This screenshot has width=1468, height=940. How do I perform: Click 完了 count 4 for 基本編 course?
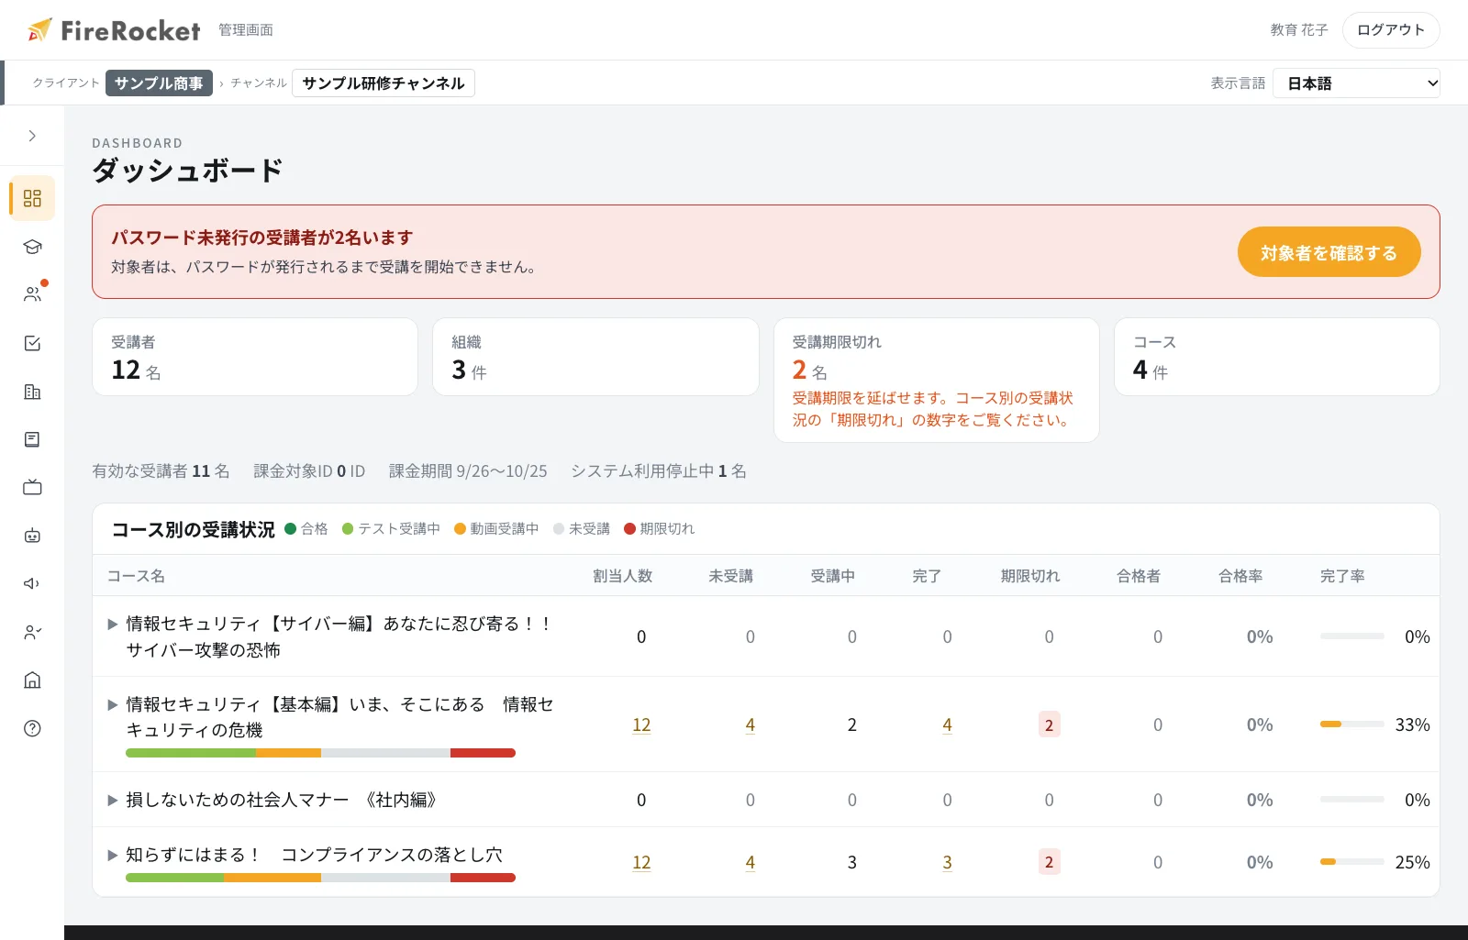pyautogui.click(x=947, y=724)
